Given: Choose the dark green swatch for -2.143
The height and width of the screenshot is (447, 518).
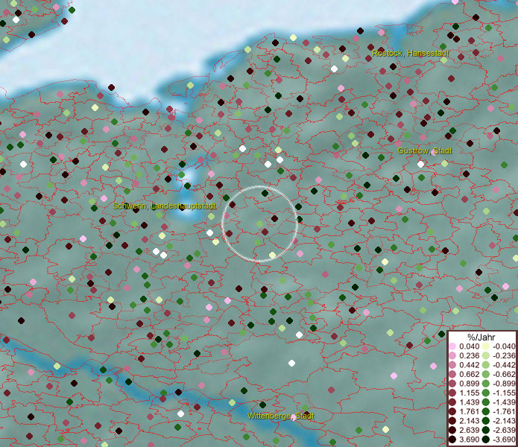Looking at the screenshot, I should coord(486,421).
